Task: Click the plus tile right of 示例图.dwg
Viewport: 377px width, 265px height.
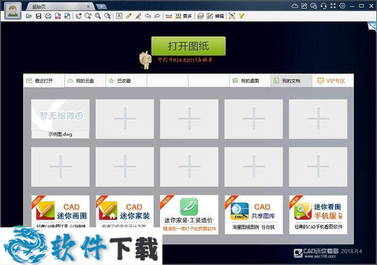Action: tap(125, 119)
